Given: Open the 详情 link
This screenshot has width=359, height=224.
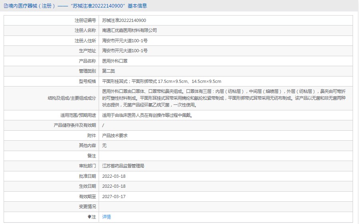Looking at the screenshot, I should [x=107, y=217].
